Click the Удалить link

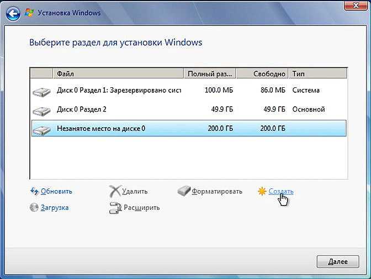(x=135, y=191)
